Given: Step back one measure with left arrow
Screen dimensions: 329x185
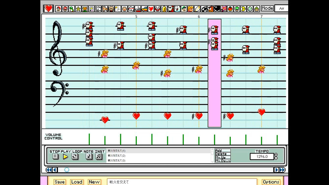Looking at the screenshot, I should pos(55,170).
